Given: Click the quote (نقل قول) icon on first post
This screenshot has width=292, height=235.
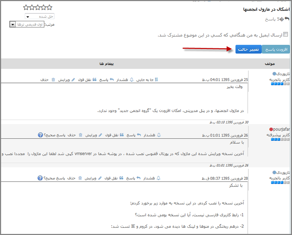Looking at the screenshot, I should point(95,80).
